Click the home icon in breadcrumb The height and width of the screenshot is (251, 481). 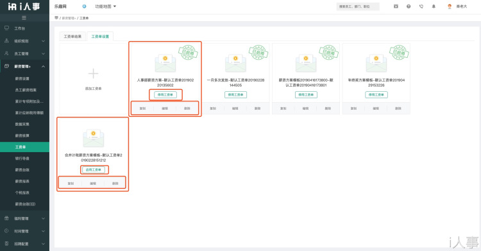click(56, 18)
